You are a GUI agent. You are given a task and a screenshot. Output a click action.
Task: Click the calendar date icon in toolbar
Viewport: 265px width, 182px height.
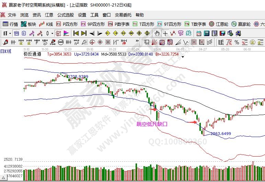(199, 33)
